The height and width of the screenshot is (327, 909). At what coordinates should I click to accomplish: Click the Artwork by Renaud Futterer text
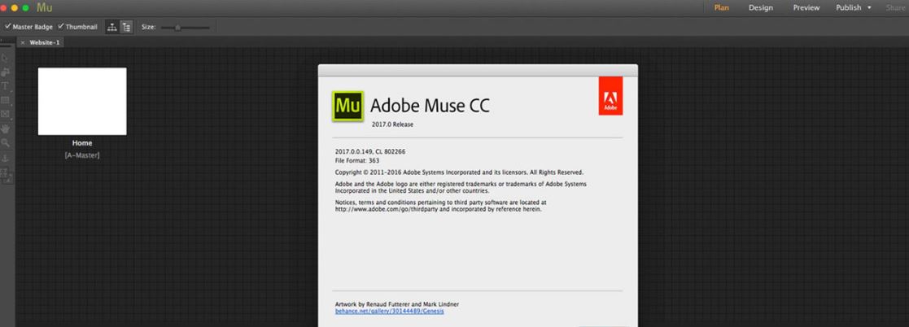[397, 304]
